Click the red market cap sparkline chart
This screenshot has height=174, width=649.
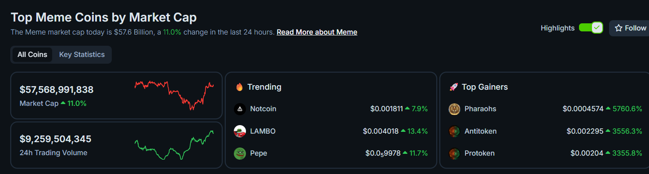pos(174,95)
